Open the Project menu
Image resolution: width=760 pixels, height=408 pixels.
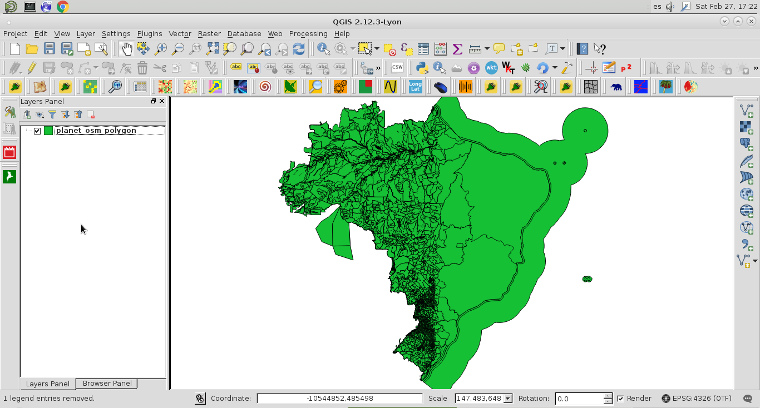tap(15, 34)
